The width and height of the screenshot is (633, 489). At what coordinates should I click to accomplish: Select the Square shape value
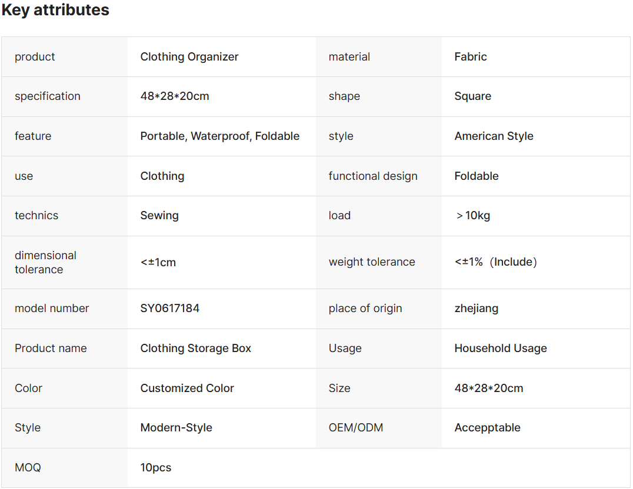tap(472, 96)
